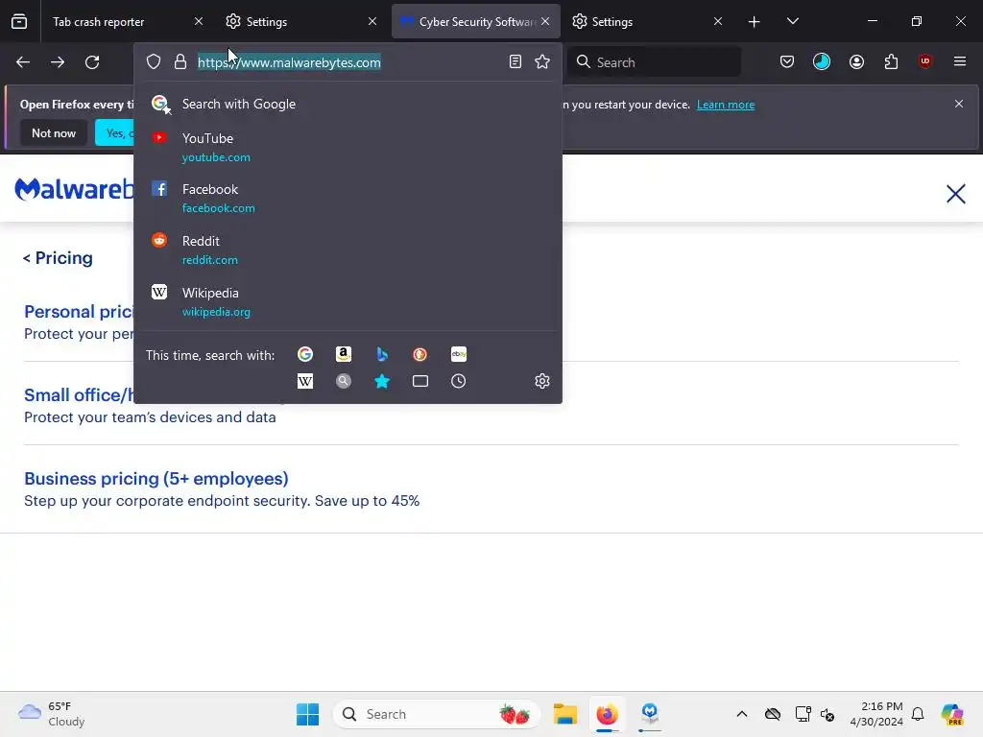Open Malwarebytes app from taskbar
Screen dimensions: 983x737
coord(650,714)
